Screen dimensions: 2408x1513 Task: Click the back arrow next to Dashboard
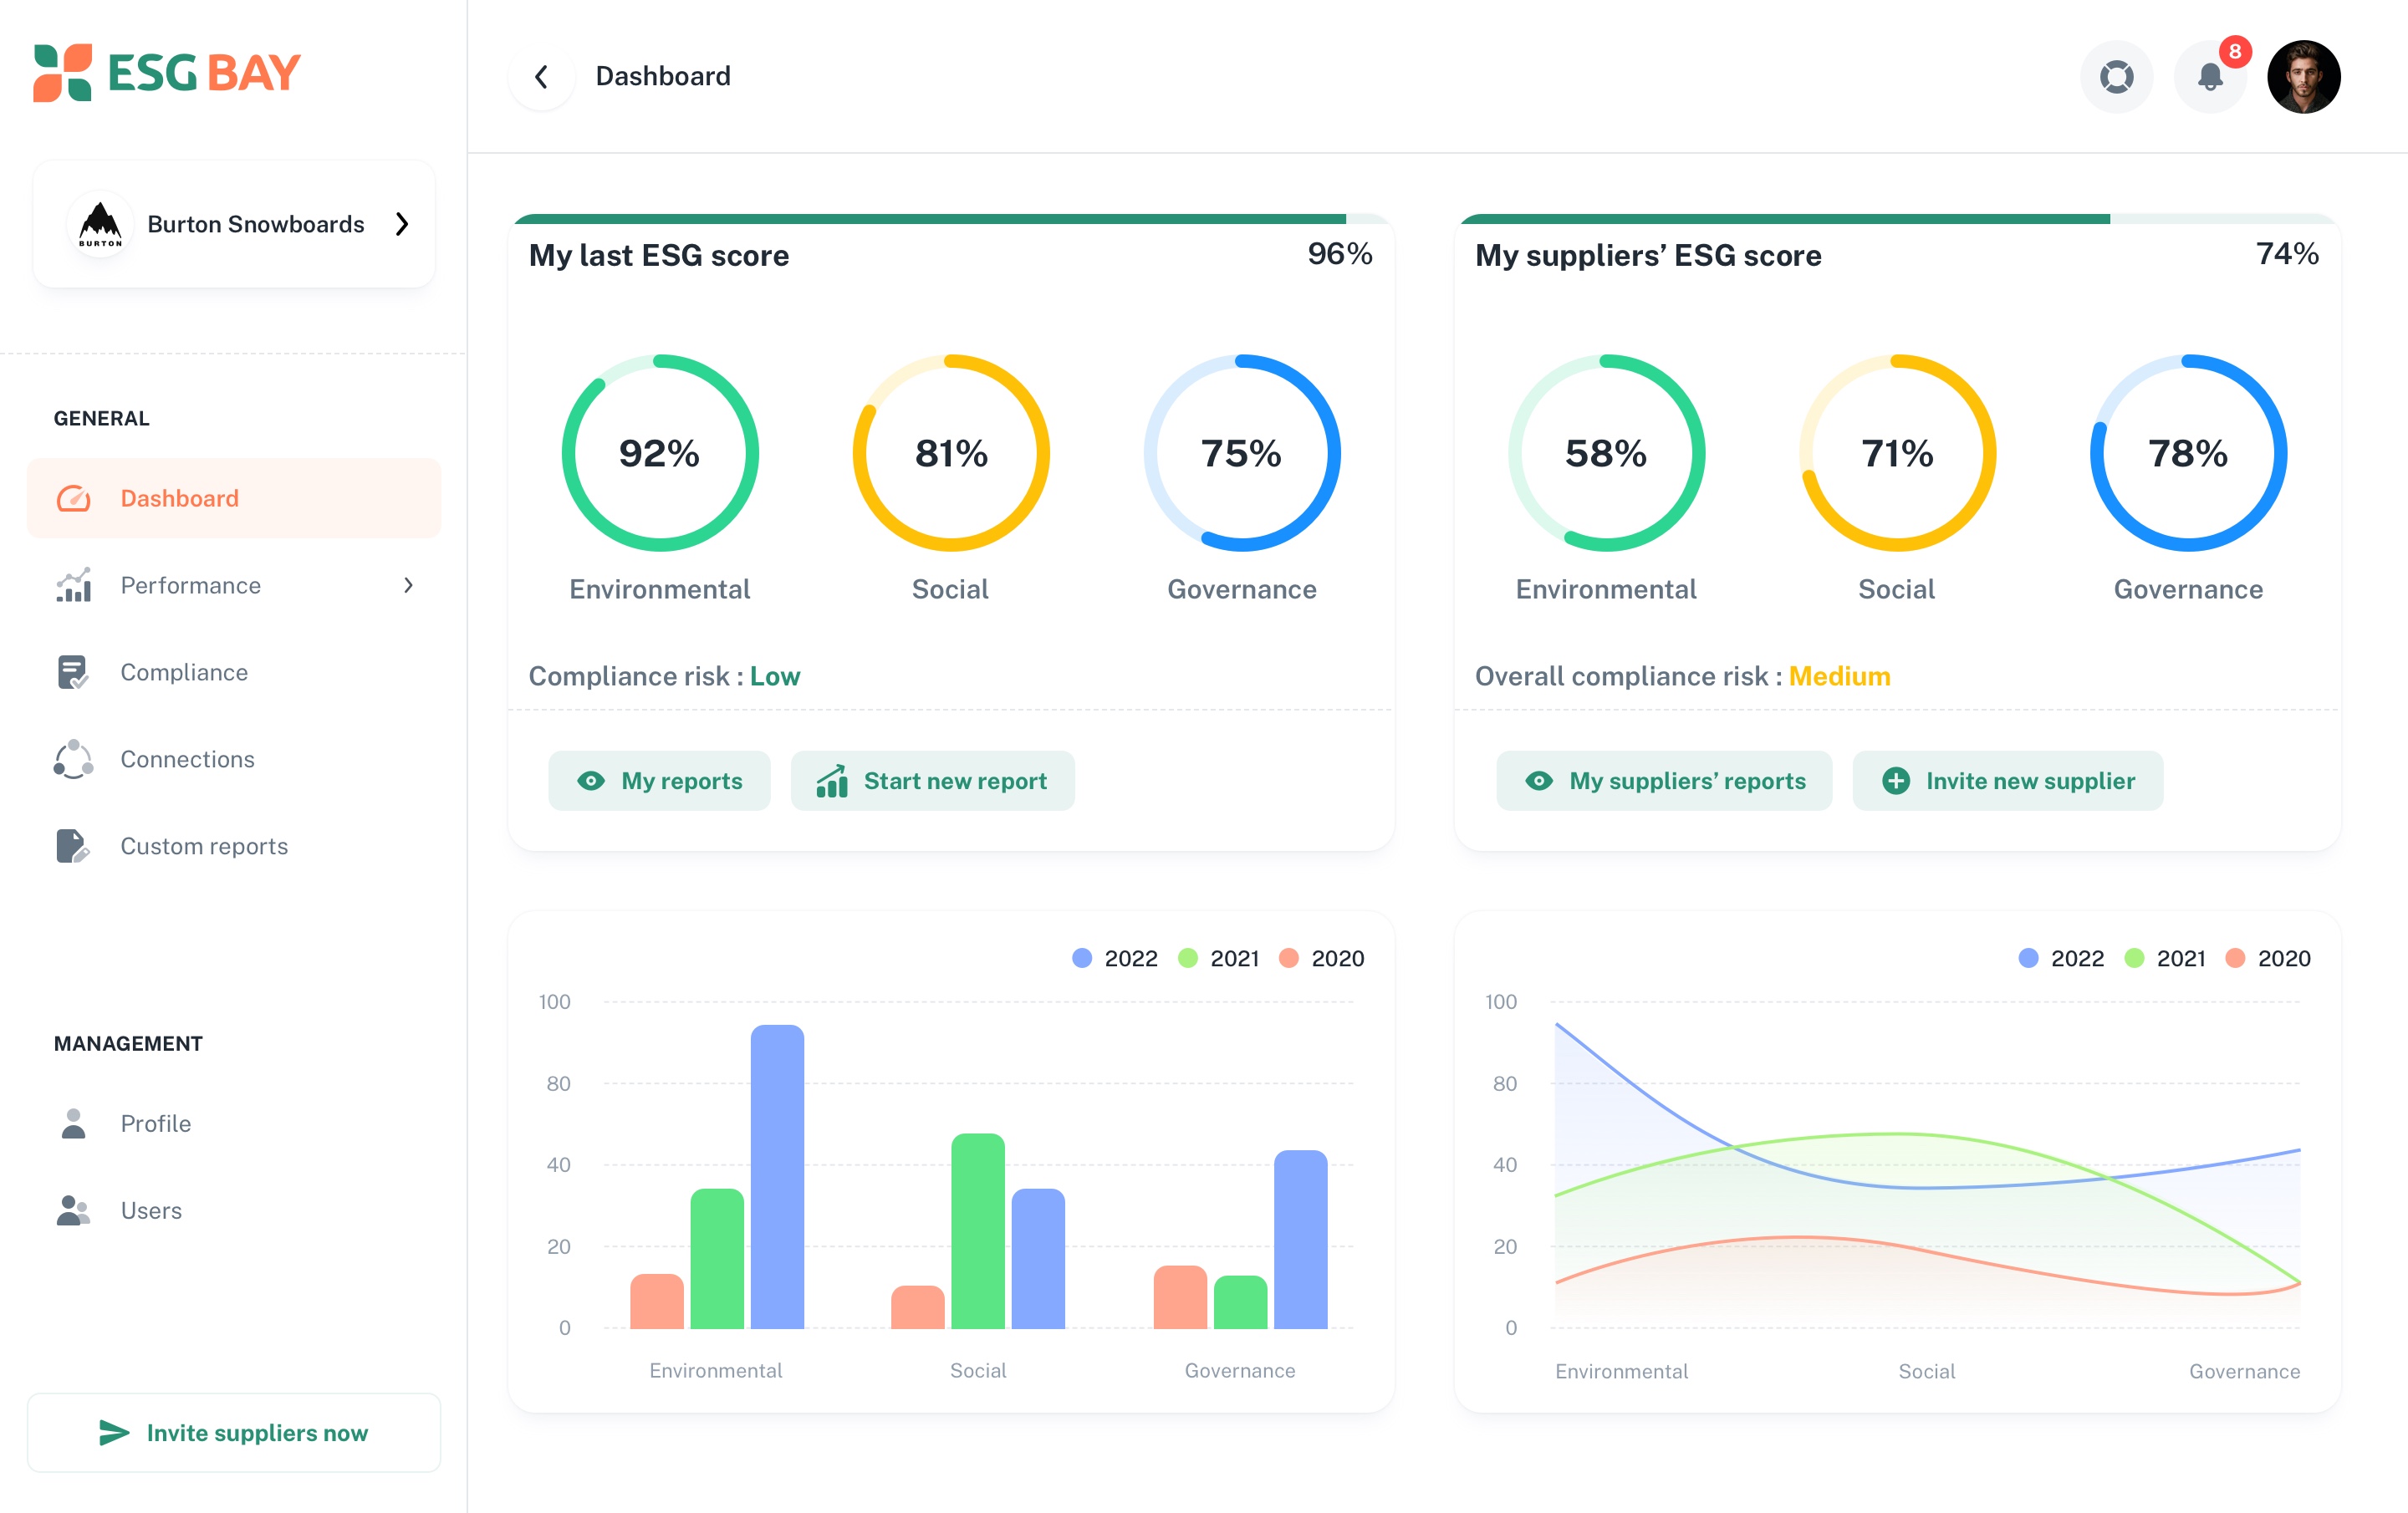(x=542, y=76)
